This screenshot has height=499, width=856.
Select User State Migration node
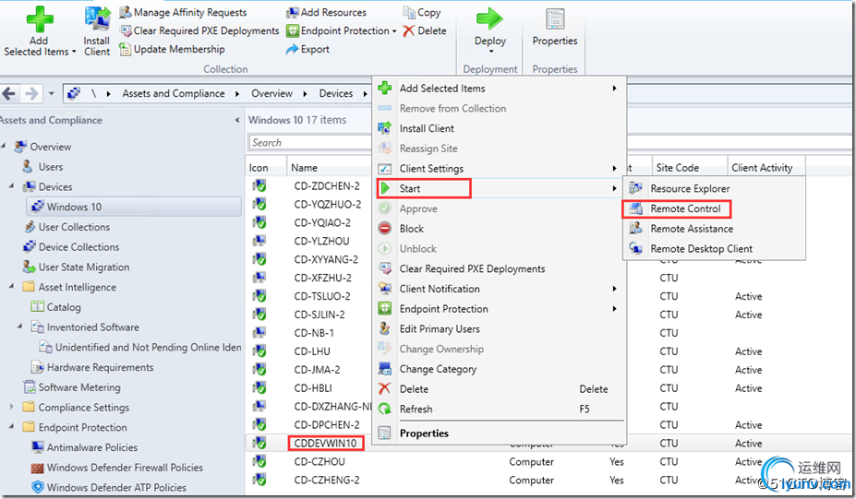[x=83, y=267]
